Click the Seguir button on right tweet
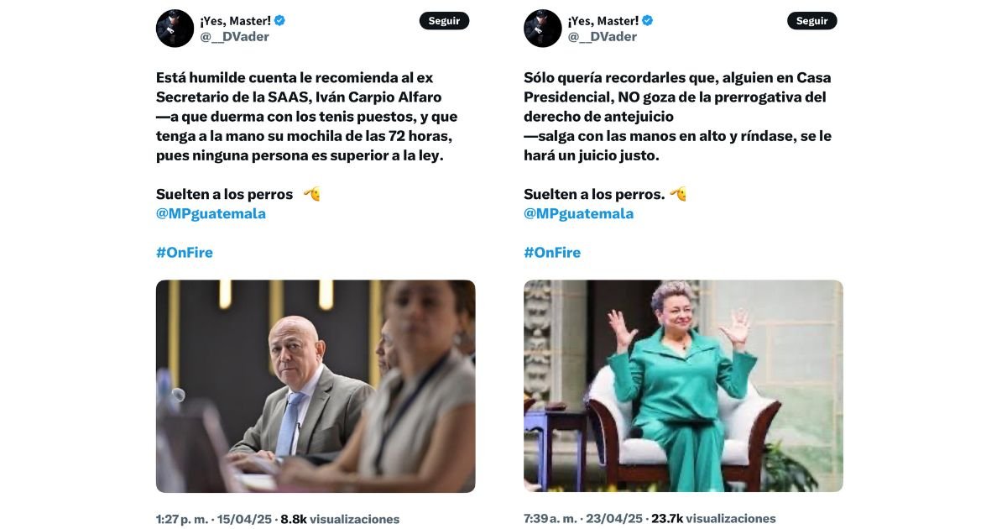 point(811,21)
